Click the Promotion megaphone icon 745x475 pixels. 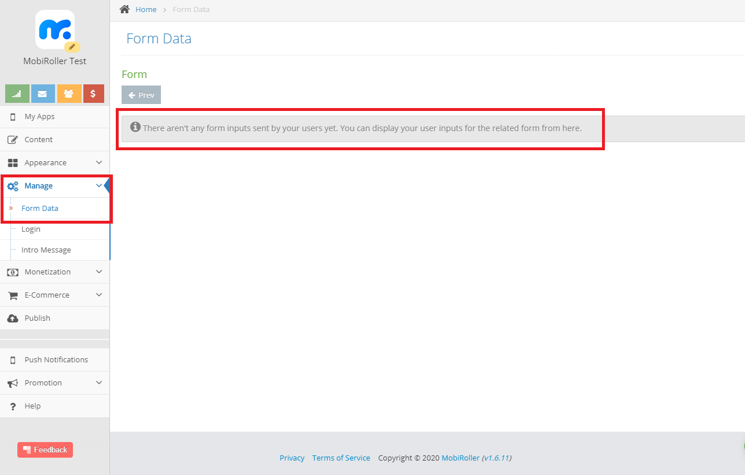pos(13,383)
